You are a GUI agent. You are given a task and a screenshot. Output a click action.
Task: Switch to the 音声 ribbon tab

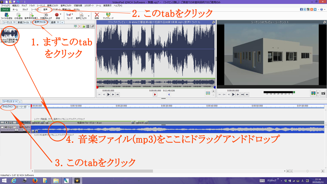[45, 10]
